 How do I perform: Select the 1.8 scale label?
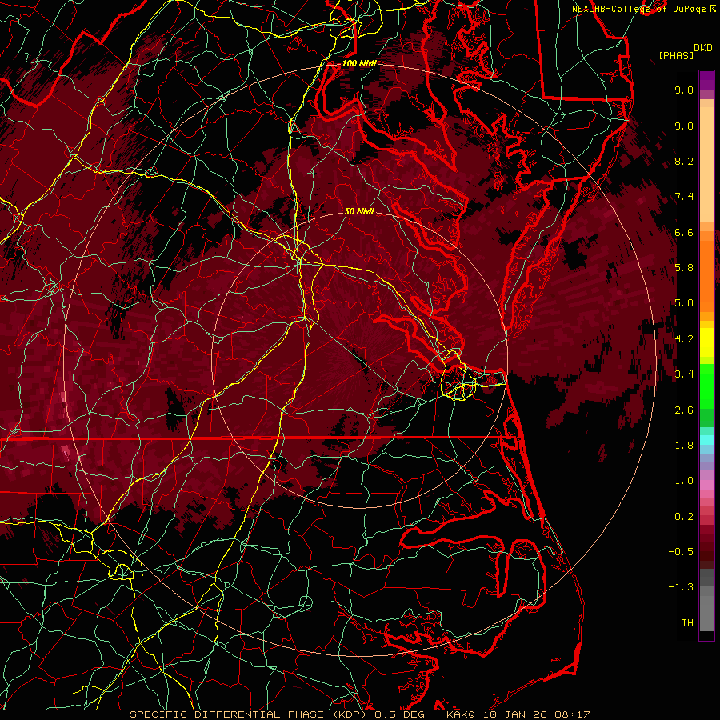pyautogui.click(x=684, y=446)
